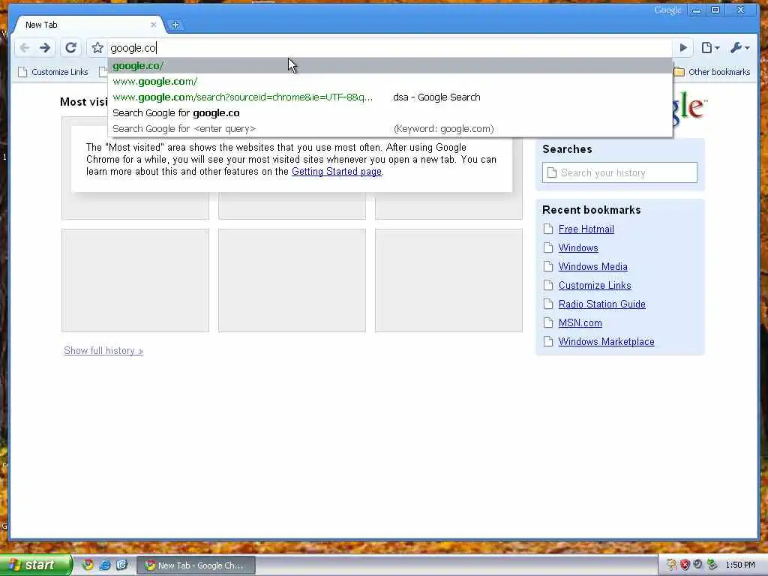Go back with the back arrow

point(25,48)
